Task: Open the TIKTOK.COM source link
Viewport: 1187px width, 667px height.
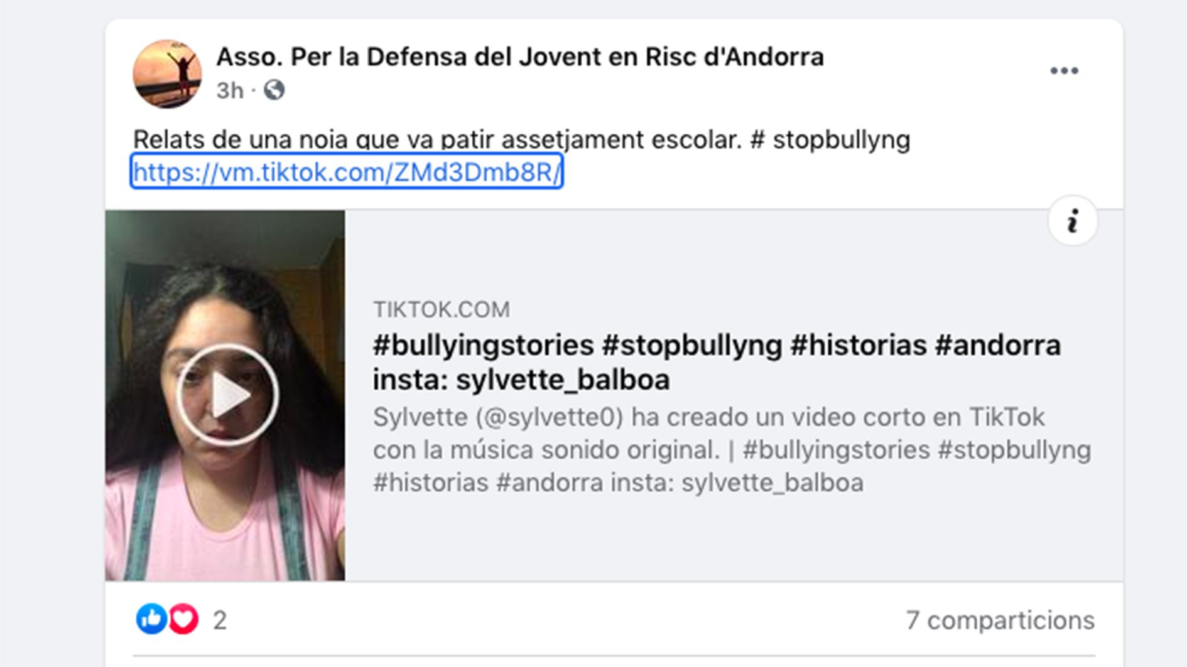Action: point(443,309)
